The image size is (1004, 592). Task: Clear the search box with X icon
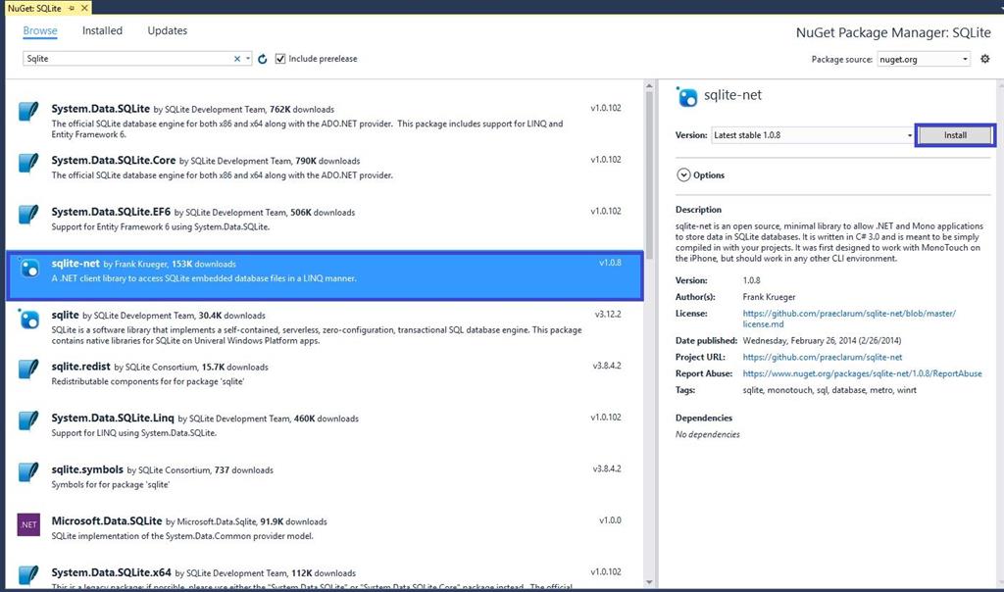[x=237, y=59]
